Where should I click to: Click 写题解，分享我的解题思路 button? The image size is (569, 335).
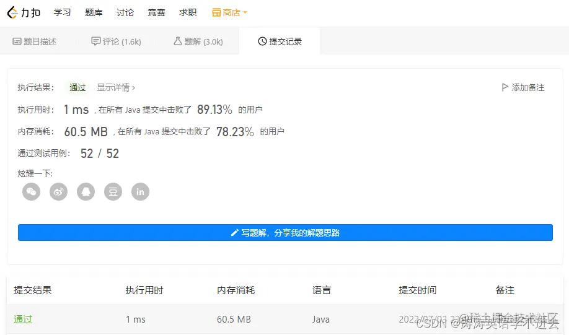click(285, 232)
